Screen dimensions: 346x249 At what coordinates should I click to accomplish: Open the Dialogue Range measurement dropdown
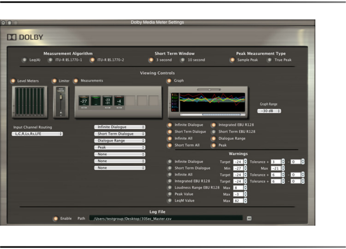[x=120, y=140]
